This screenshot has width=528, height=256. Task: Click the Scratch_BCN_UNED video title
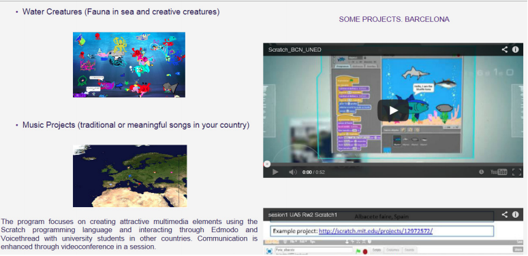click(294, 50)
